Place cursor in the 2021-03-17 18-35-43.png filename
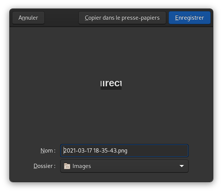The width and height of the screenshot is (223, 193). click(x=95, y=151)
